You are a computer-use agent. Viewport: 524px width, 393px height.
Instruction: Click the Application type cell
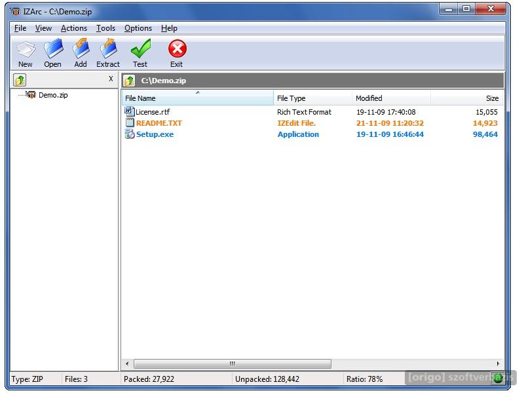298,134
